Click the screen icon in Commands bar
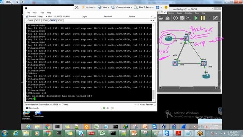The image size is (243, 137). point(112,108)
